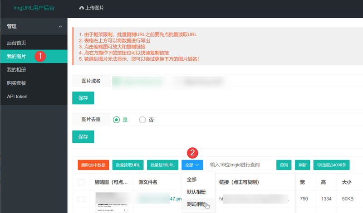Open 上传图片 in the top bar
The height and width of the screenshot is (213, 363).
pos(92,8)
